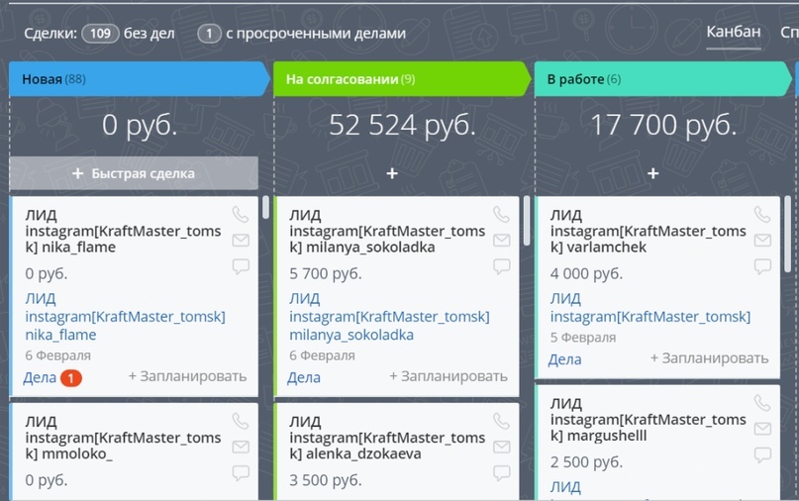Image resolution: width=799 pixels, height=501 pixels.
Task: Click phone icon on margushelll card
Action: [x=762, y=403]
